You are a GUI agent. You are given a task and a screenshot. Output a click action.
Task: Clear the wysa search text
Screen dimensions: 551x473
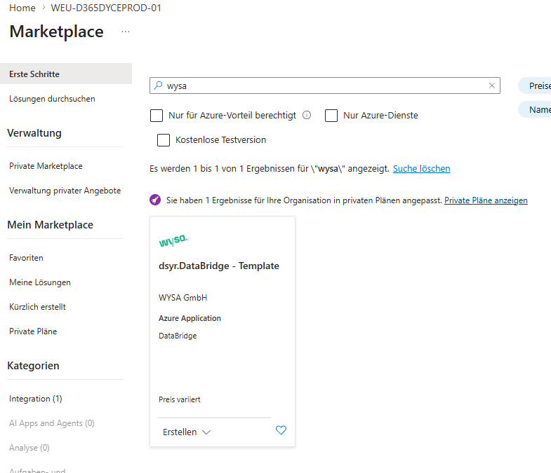pyautogui.click(x=492, y=85)
